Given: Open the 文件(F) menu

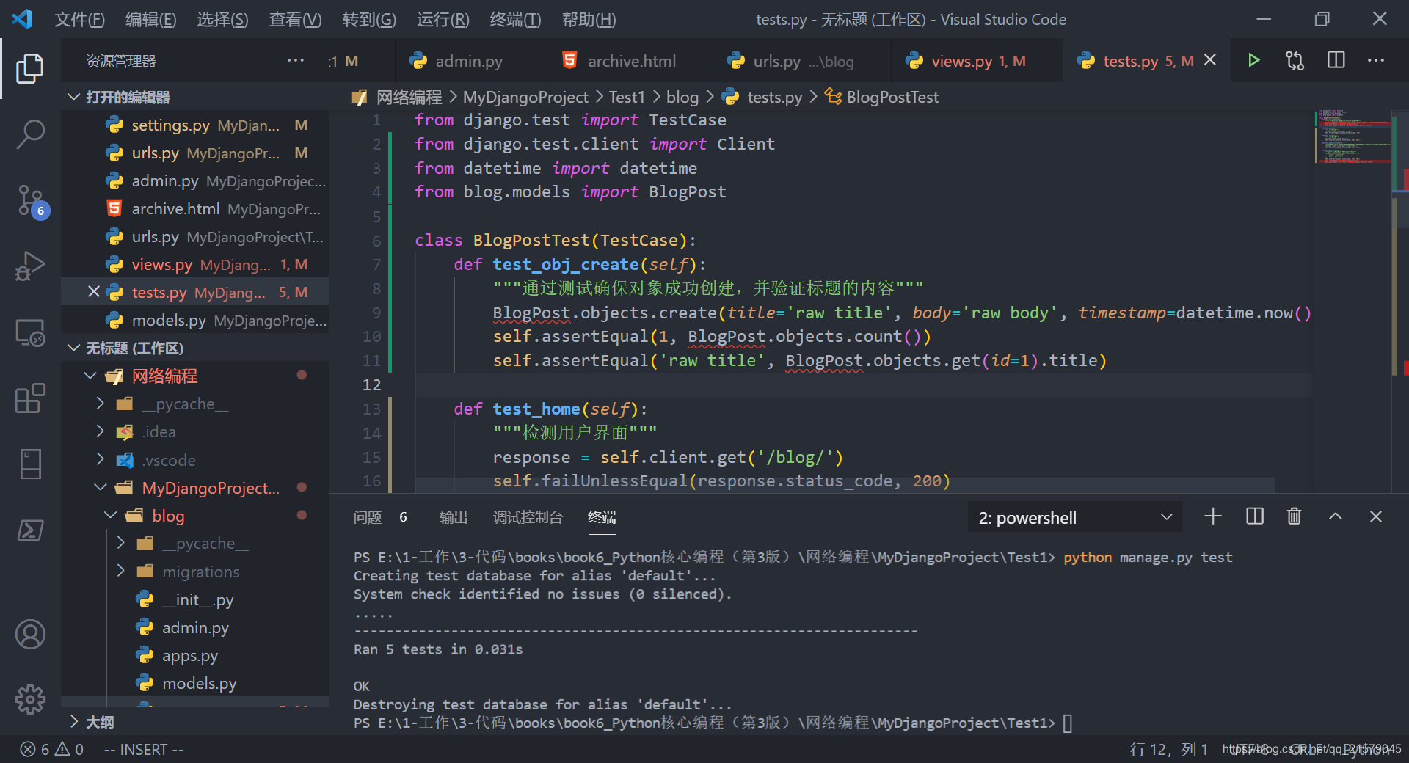Looking at the screenshot, I should coord(79,19).
